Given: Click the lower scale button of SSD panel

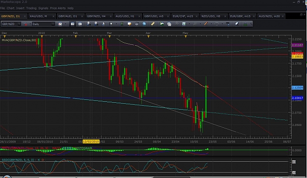Looking at the screenshot, I should coord(294,173).
